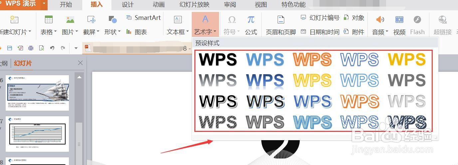Click the print preview icon
The image size is (458, 165).
click(x=42, y=48)
